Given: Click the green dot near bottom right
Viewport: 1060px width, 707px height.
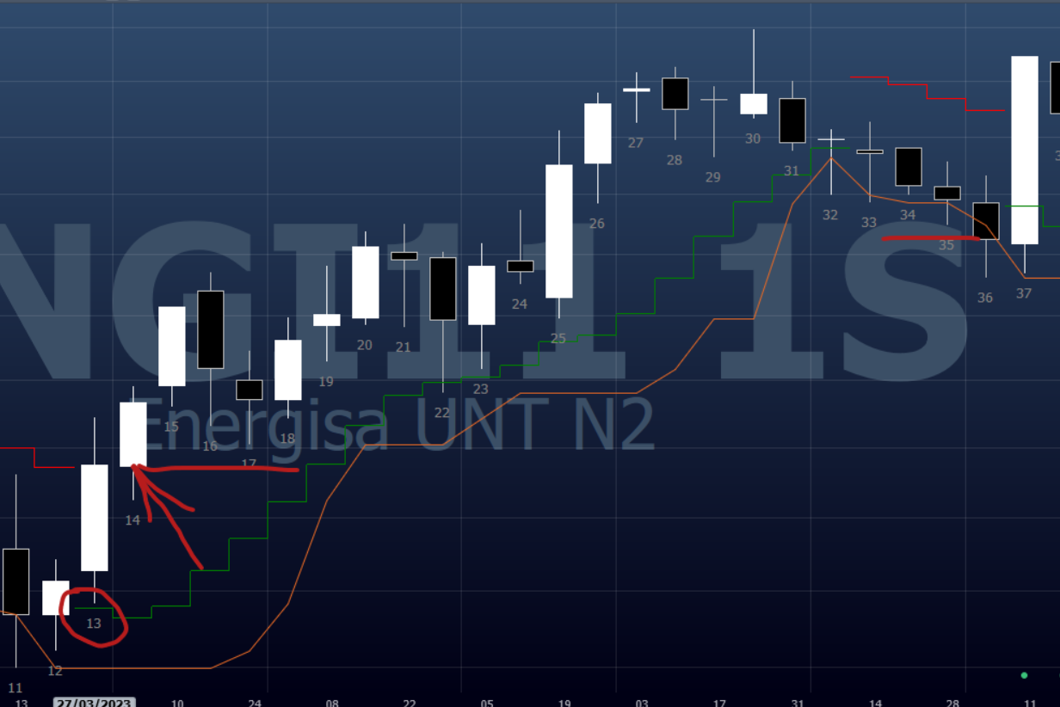Looking at the screenshot, I should click(x=1024, y=675).
